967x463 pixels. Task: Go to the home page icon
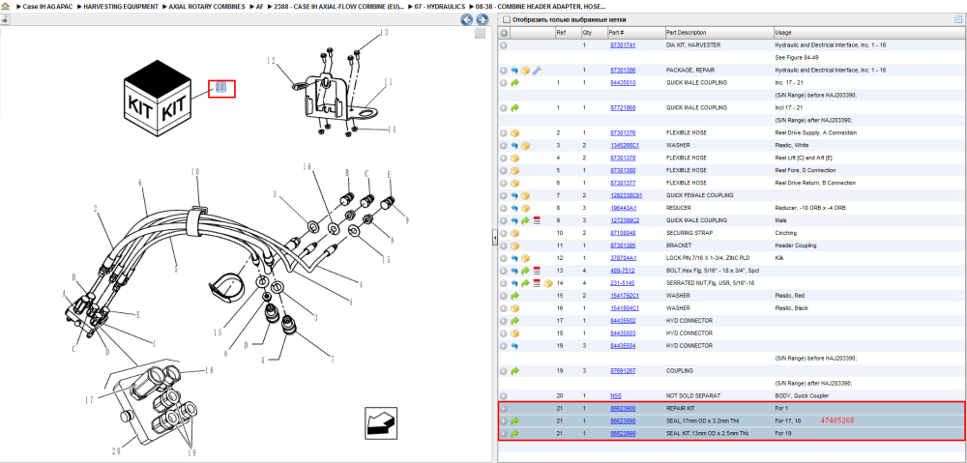click(x=5, y=6)
